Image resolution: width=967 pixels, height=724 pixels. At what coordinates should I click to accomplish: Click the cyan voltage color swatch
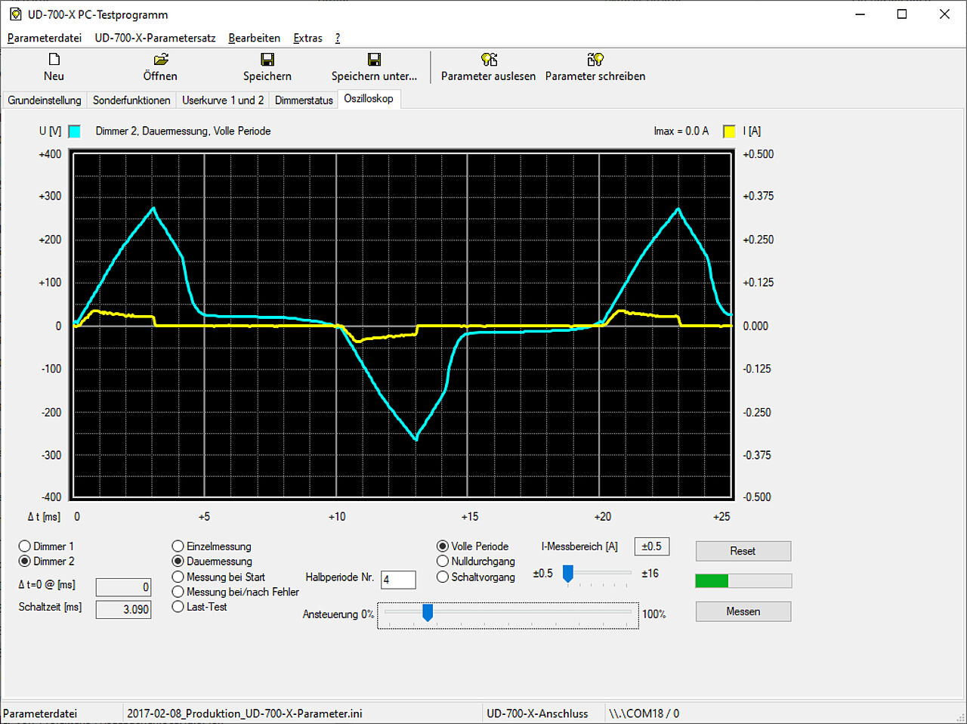pyautogui.click(x=75, y=131)
